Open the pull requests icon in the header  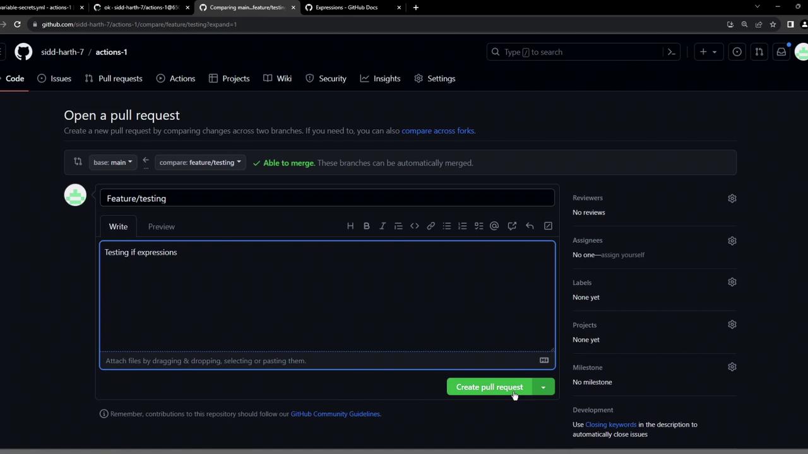tap(759, 52)
